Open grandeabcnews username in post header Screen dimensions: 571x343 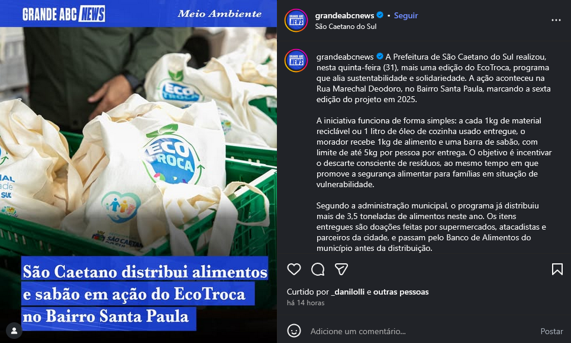coord(344,15)
